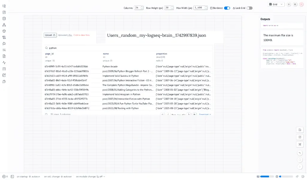Viewport: 307px width, 180px height.
Task: Jump to the first table page
Action: click(162, 114)
